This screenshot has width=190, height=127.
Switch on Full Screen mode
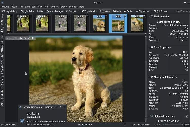(x=160, y=11)
